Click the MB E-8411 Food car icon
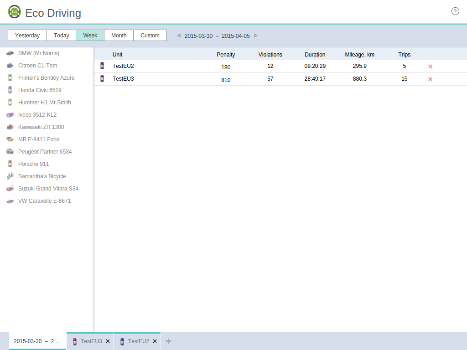The height and width of the screenshot is (350, 467). click(10, 139)
